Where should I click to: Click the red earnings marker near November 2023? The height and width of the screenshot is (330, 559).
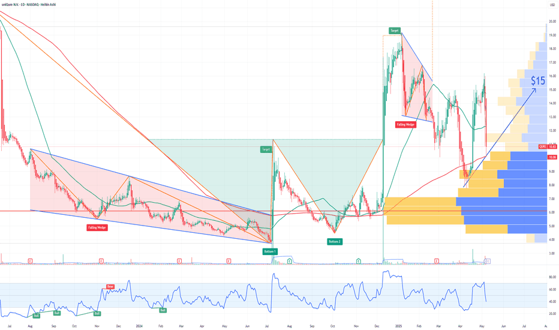[x=101, y=262]
